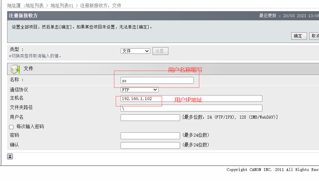Click the red 用户名称缩写 annotation text
Image resolution: width=319 pixels, height=181 pixels.
click(x=185, y=70)
